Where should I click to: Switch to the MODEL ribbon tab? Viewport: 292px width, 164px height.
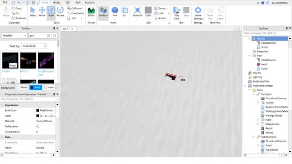point(57,3)
